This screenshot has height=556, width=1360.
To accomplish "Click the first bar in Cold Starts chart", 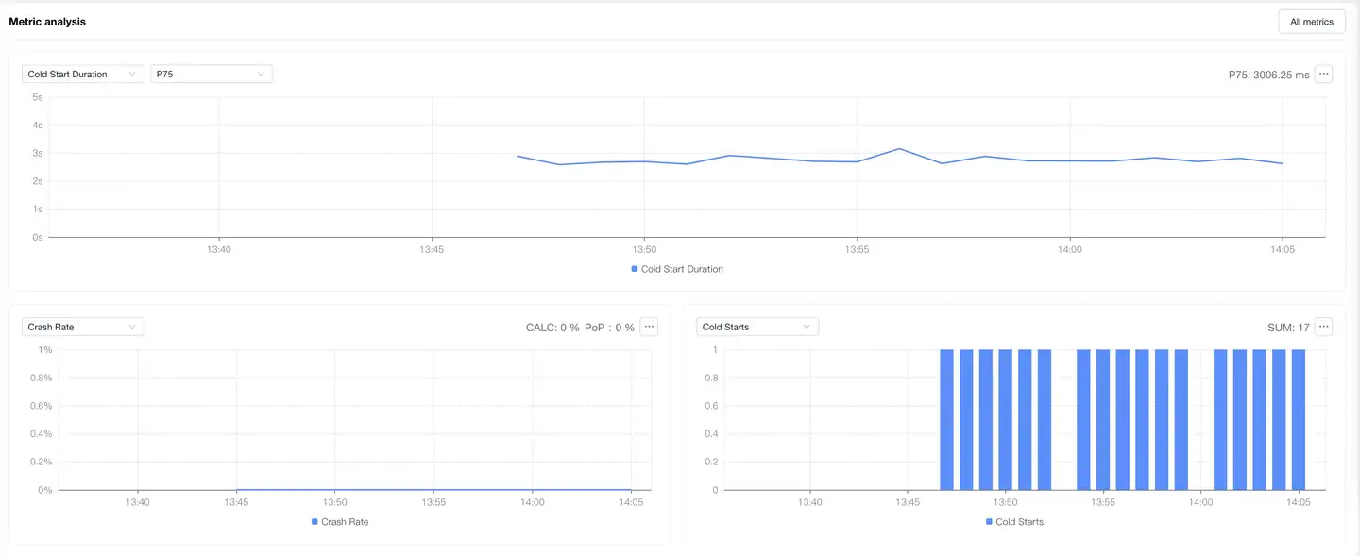I will [946, 420].
